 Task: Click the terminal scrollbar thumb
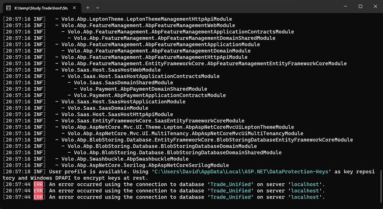pyautogui.click(x=381, y=185)
